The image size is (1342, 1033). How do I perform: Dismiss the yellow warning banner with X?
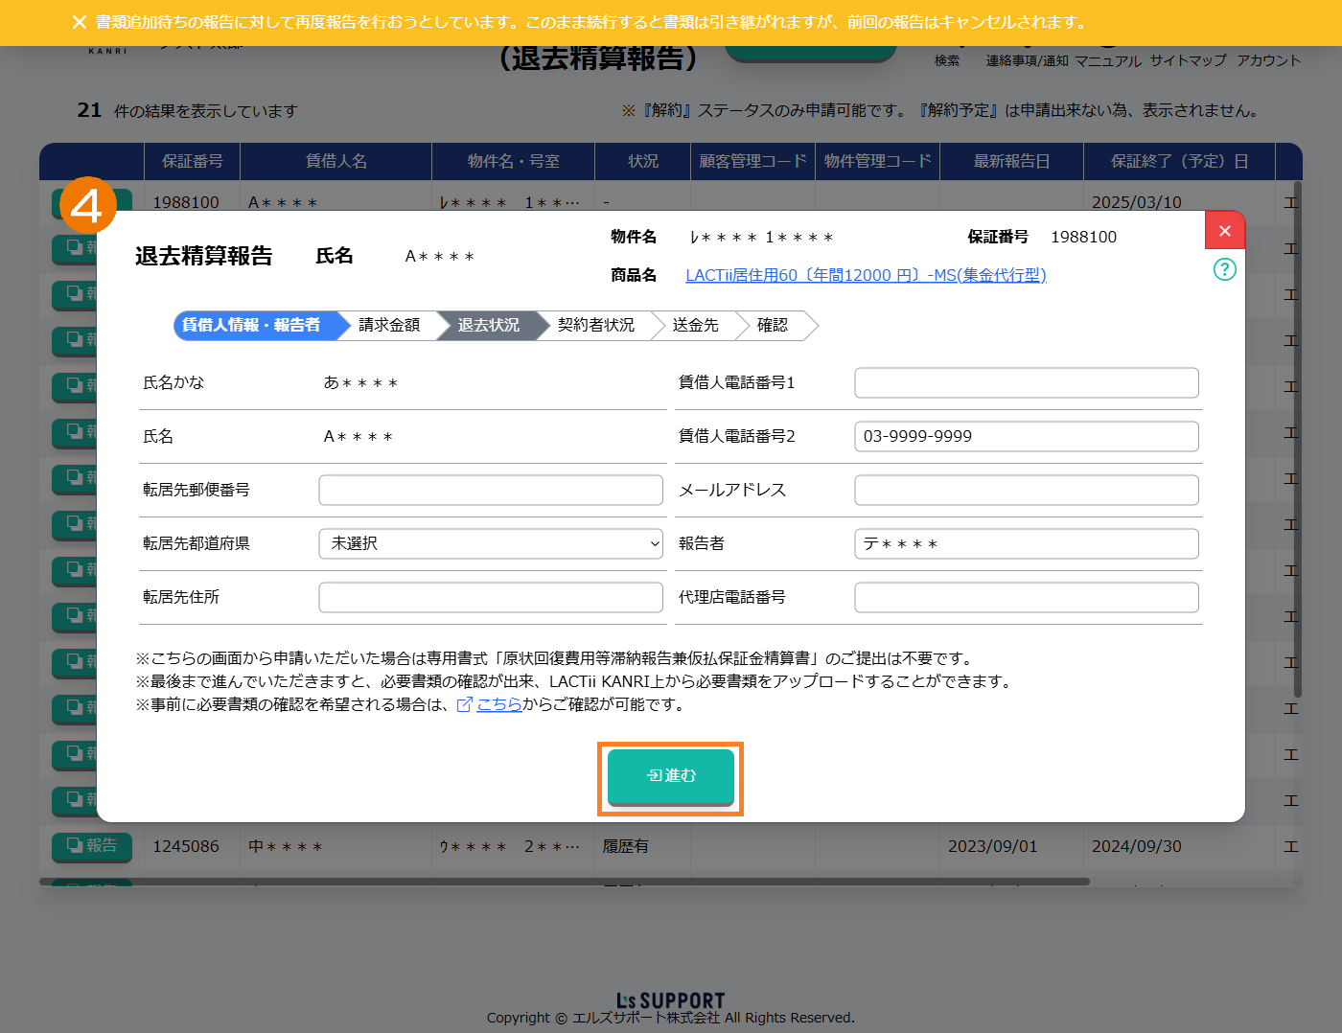80,22
